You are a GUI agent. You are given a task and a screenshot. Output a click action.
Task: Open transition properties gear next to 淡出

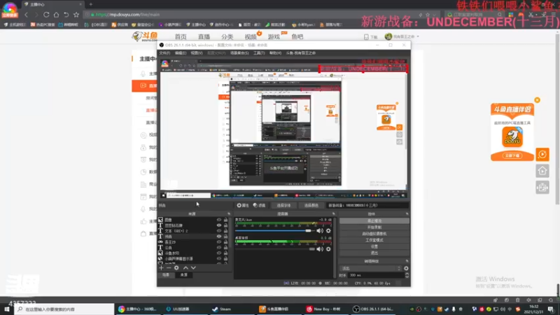tap(406, 269)
